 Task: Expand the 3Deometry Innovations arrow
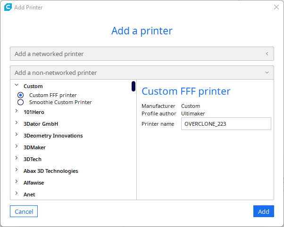(17, 134)
